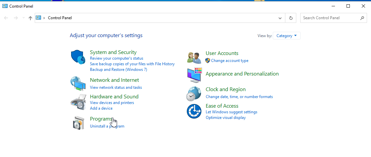Click the Ease of Access icon
This screenshot has height=157, width=371.
click(x=194, y=111)
